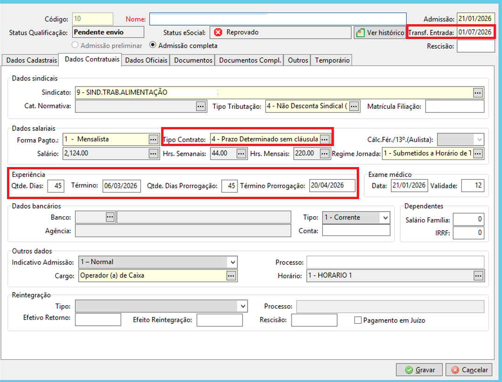This screenshot has height=382, width=502.
Task: Click the Efetivo Retorno field
Action: tap(98, 320)
